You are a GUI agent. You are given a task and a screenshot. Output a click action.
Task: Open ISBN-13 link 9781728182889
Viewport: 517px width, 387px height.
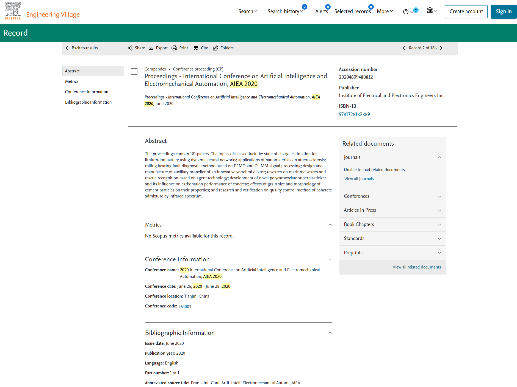[x=354, y=114]
